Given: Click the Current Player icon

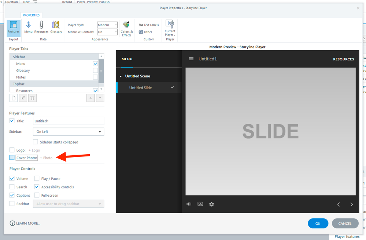Looking at the screenshot, I should pos(170,27).
